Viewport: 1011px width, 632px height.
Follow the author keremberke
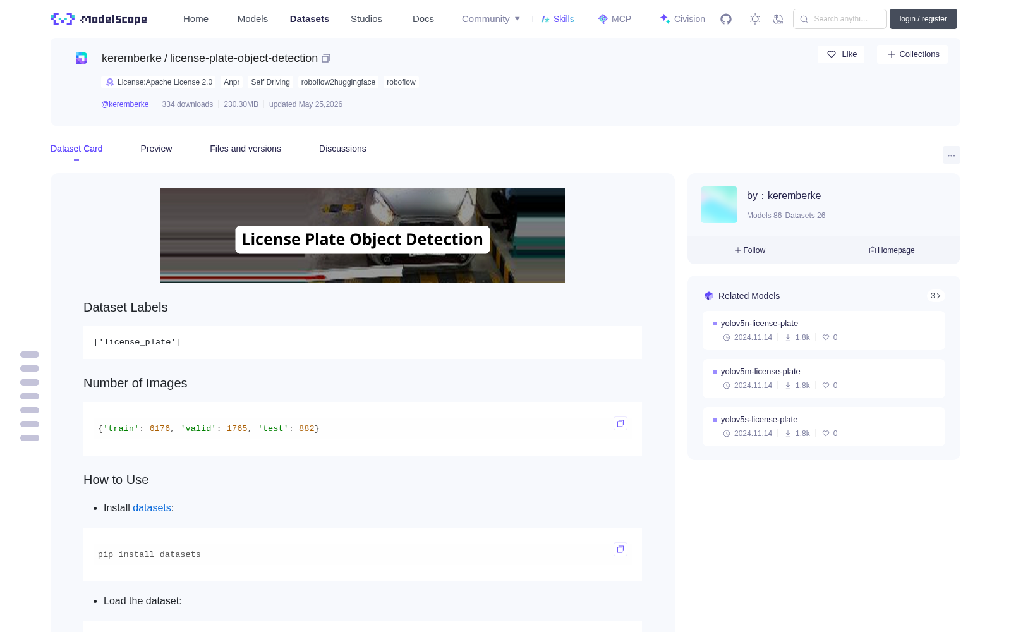click(x=750, y=250)
